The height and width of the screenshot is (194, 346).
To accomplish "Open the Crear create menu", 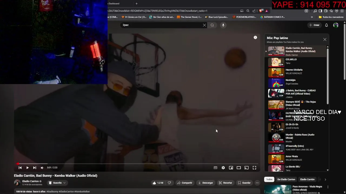I will pyautogui.click(x=314, y=25).
